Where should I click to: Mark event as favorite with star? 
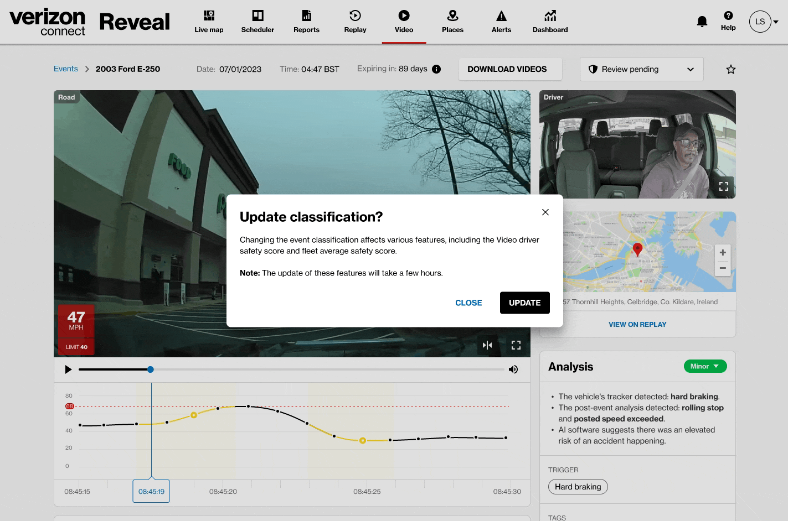tap(731, 69)
